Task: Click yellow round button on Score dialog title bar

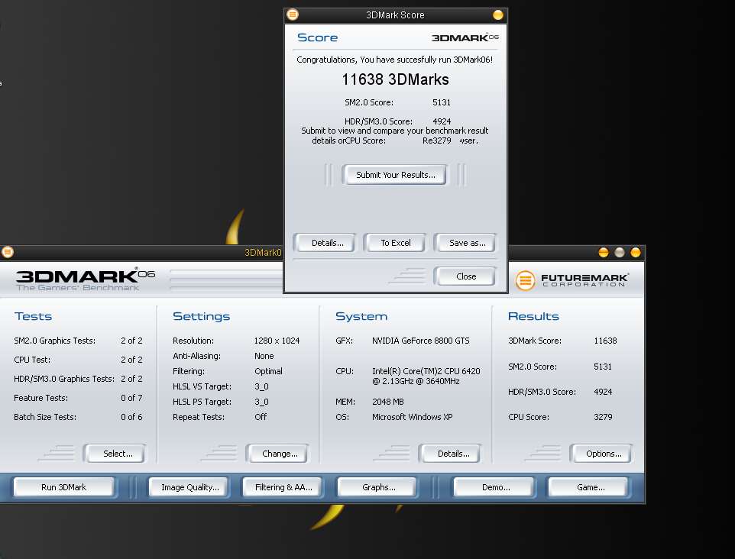Action: (498, 15)
